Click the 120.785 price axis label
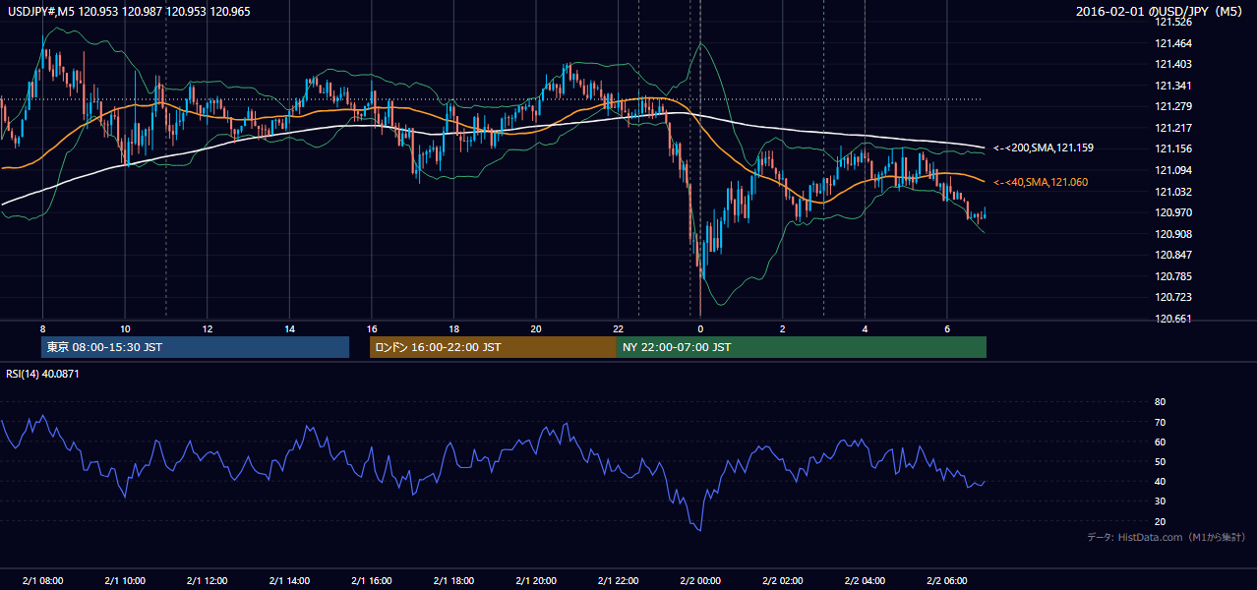This screenshot has width=1257, height=590. pos(1172,276)
